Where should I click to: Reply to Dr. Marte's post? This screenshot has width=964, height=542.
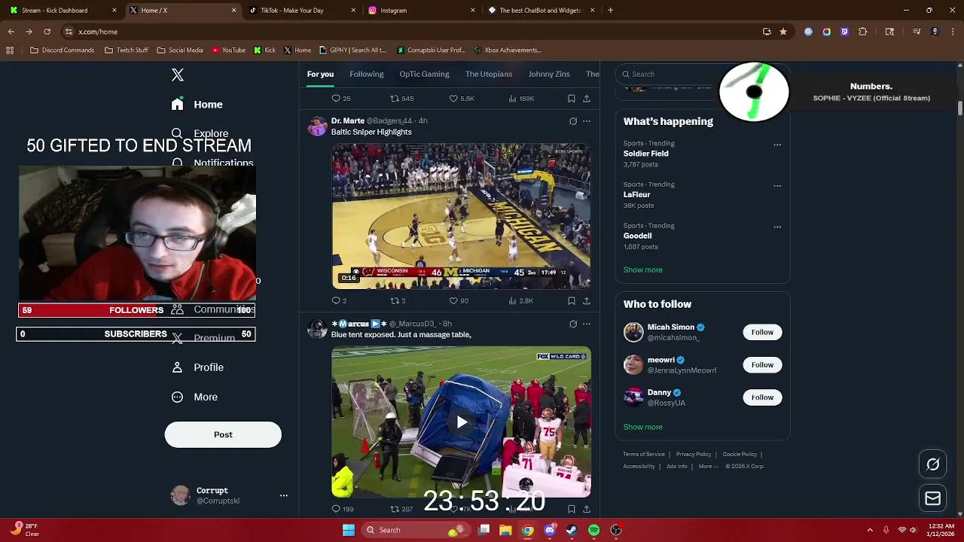[x=336, y=300]
